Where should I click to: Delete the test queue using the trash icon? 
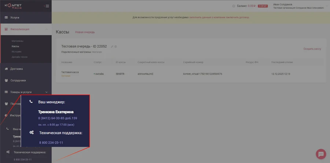pyautogui.click(x=116, y=46)
